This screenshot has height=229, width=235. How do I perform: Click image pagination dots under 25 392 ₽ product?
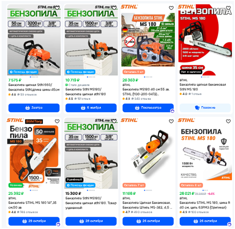point(34,190)
